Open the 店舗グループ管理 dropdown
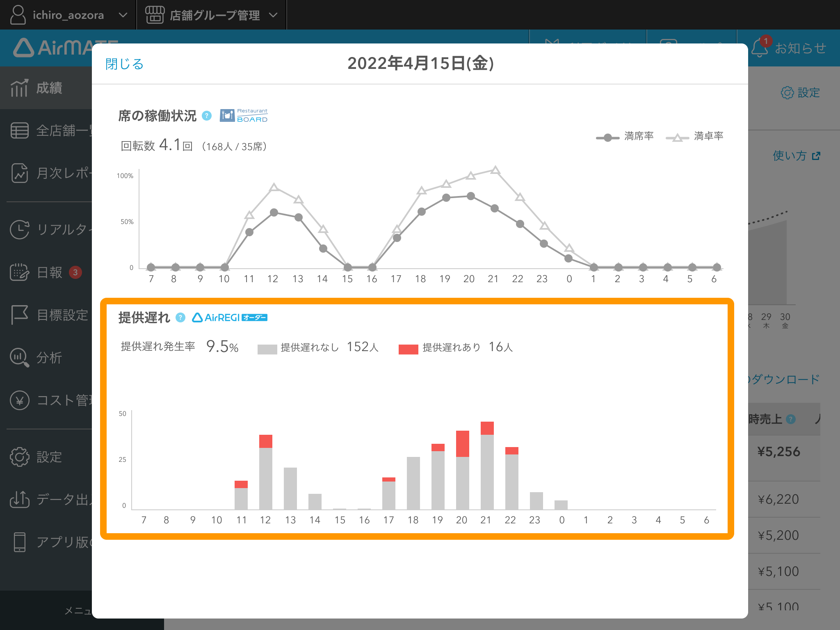This screenshot has width=840, height=630. pyautogui.click(x=211, y=15)
